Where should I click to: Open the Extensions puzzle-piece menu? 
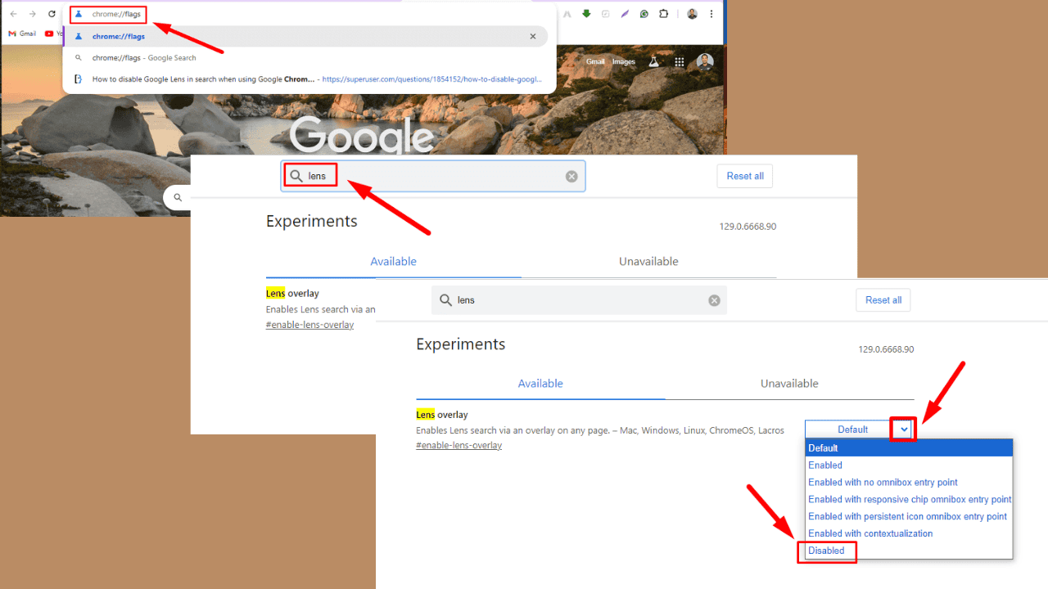pyautogui.click(x=664, y=14)
